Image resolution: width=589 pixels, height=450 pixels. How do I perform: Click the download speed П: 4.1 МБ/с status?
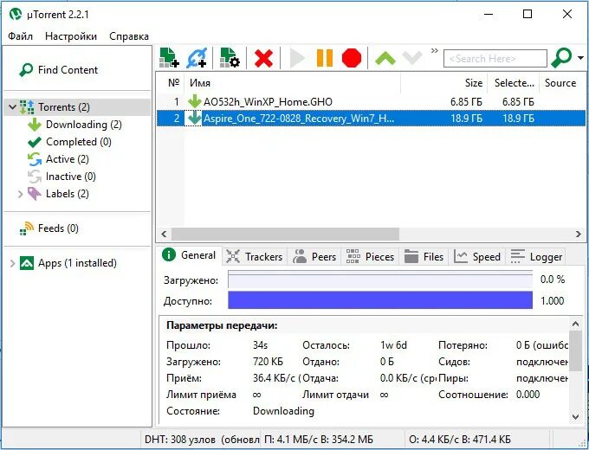(x=319, y=439)
